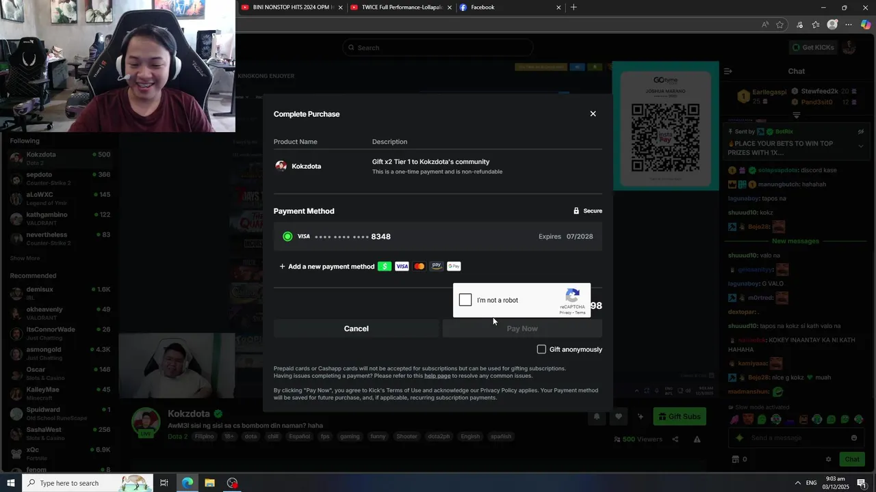Click Windows Start button
Screen dimensions: 876x492
(x=10, y=483)
